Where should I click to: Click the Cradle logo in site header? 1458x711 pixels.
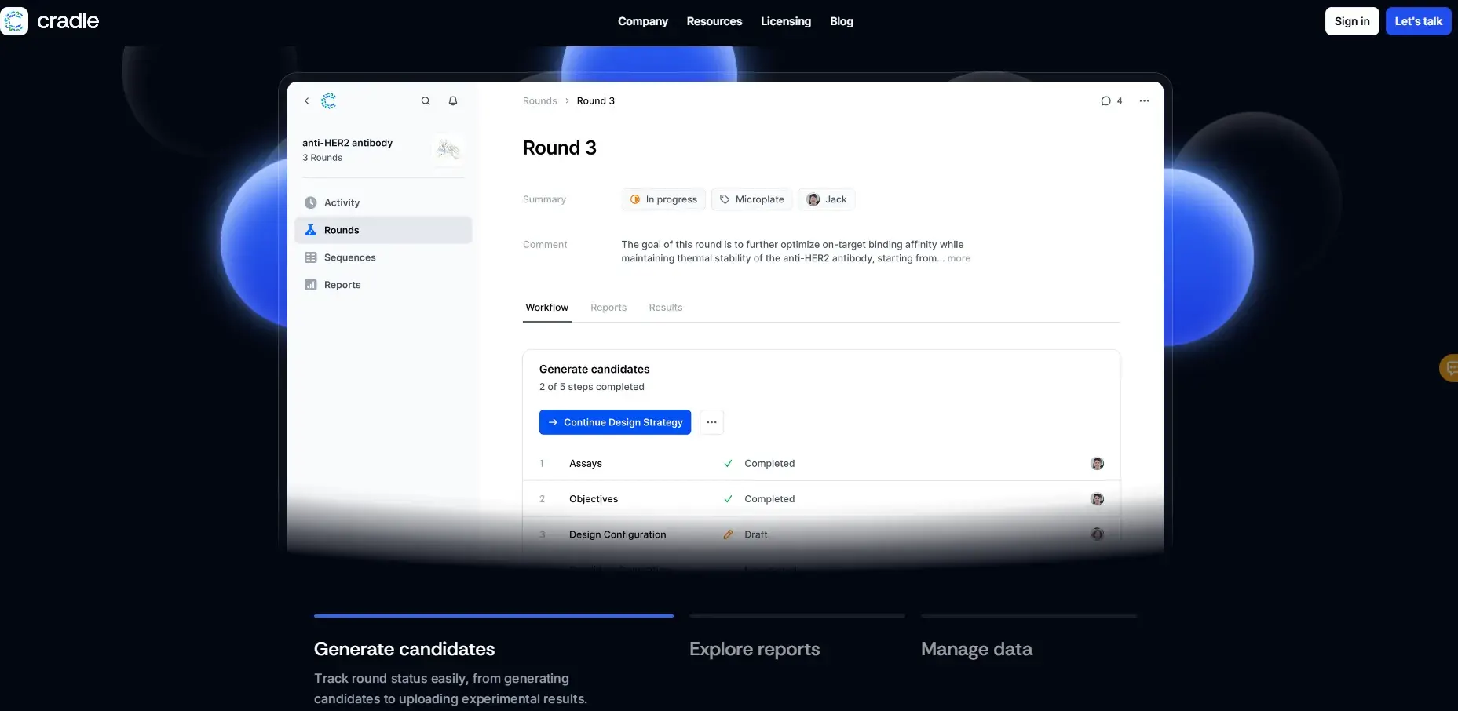click(x=51, y=21)
